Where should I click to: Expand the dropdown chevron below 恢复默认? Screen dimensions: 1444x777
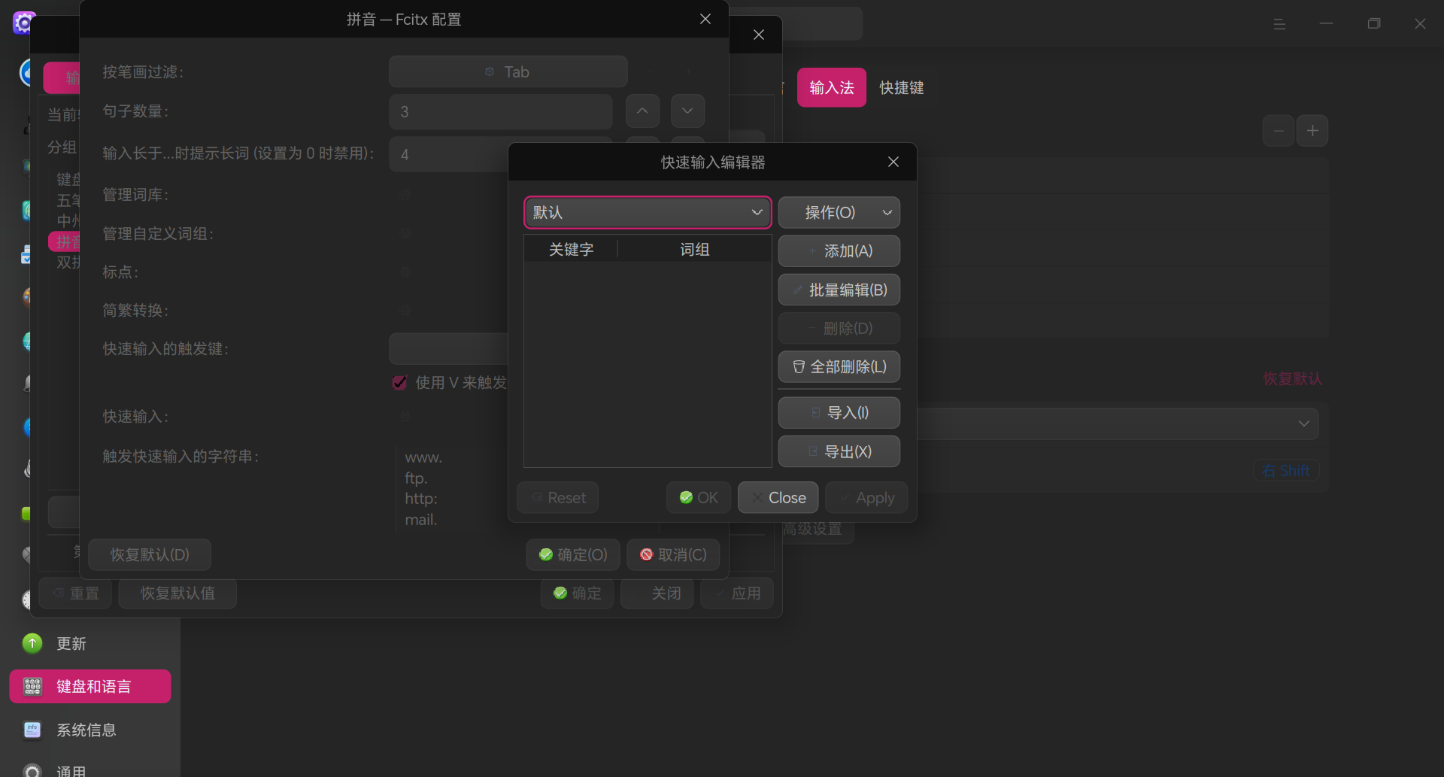1303,423
